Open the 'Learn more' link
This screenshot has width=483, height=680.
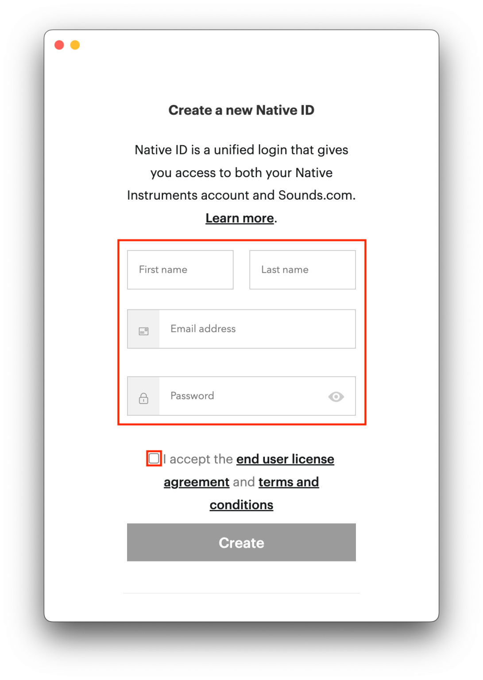point(239,218)
